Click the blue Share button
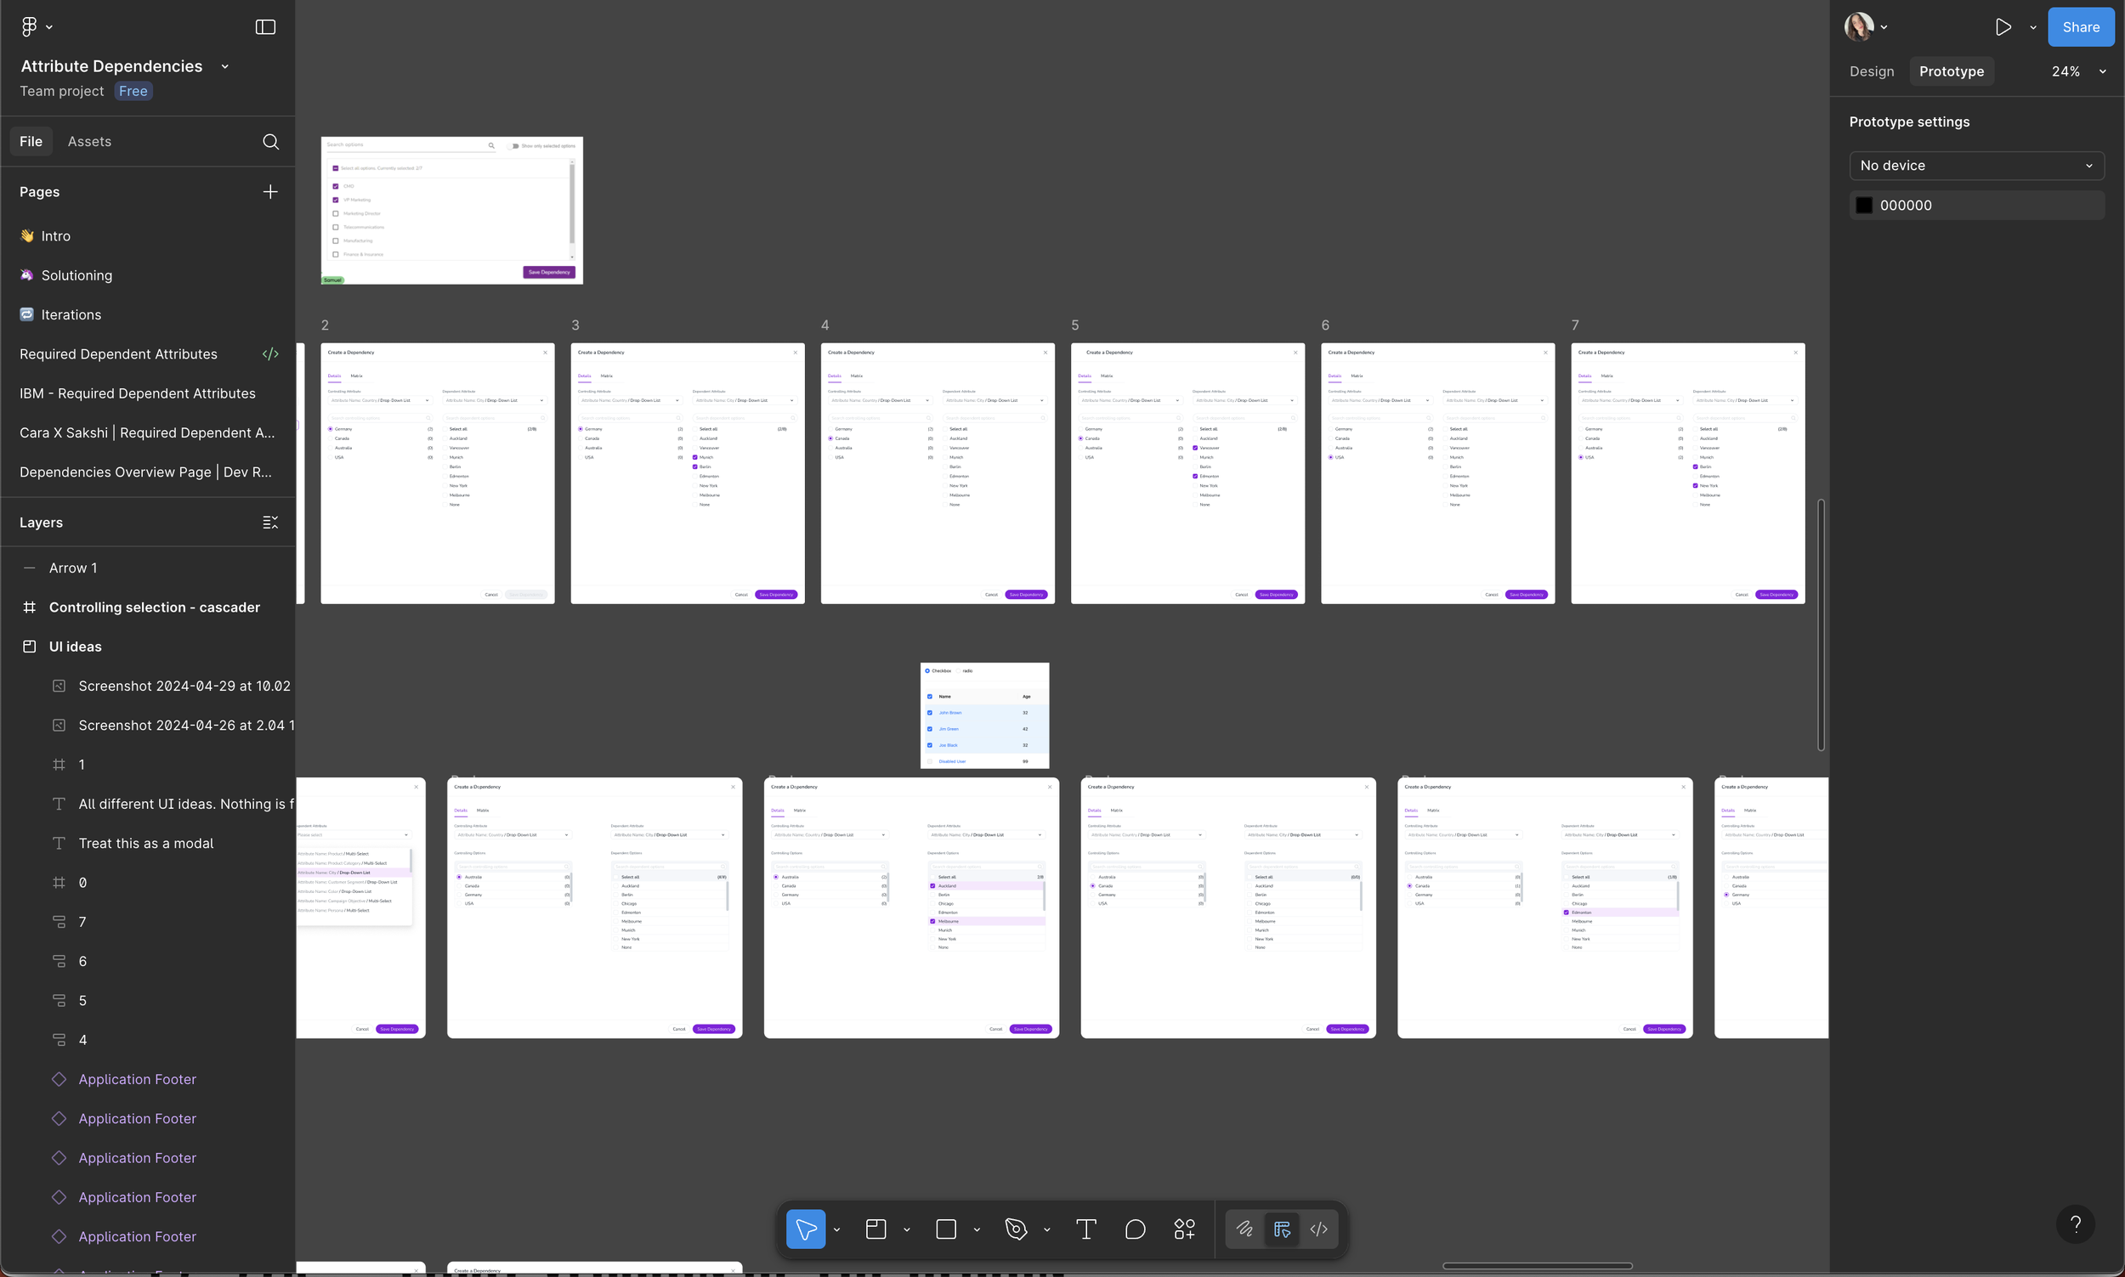The image size is (2125, 1277). click(x=2079, y=26)
